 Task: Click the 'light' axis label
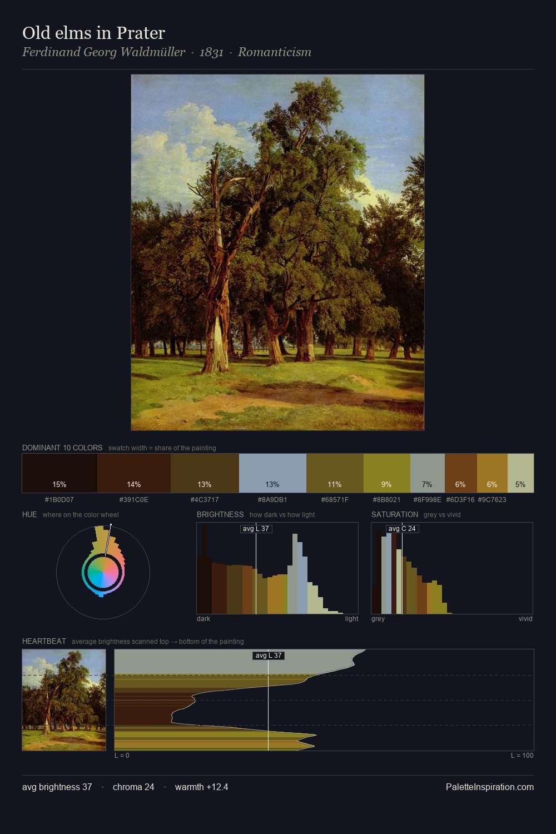tap(351, 619)
